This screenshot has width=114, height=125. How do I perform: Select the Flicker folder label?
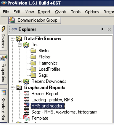[x=45, y=57]
